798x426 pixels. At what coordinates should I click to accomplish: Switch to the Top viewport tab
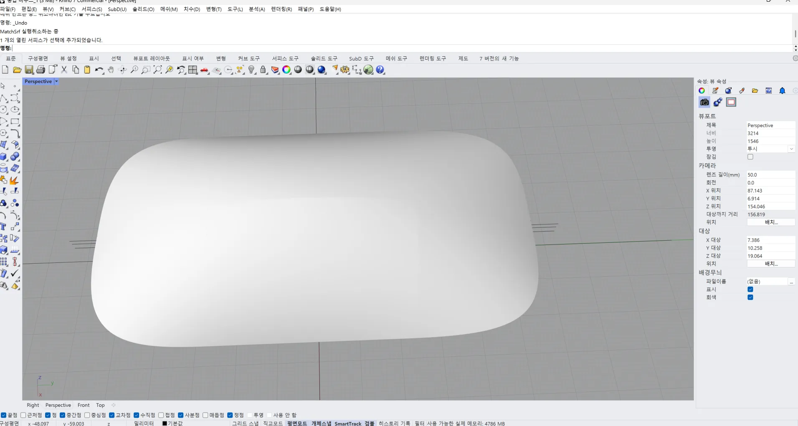[x=100, y=405]
